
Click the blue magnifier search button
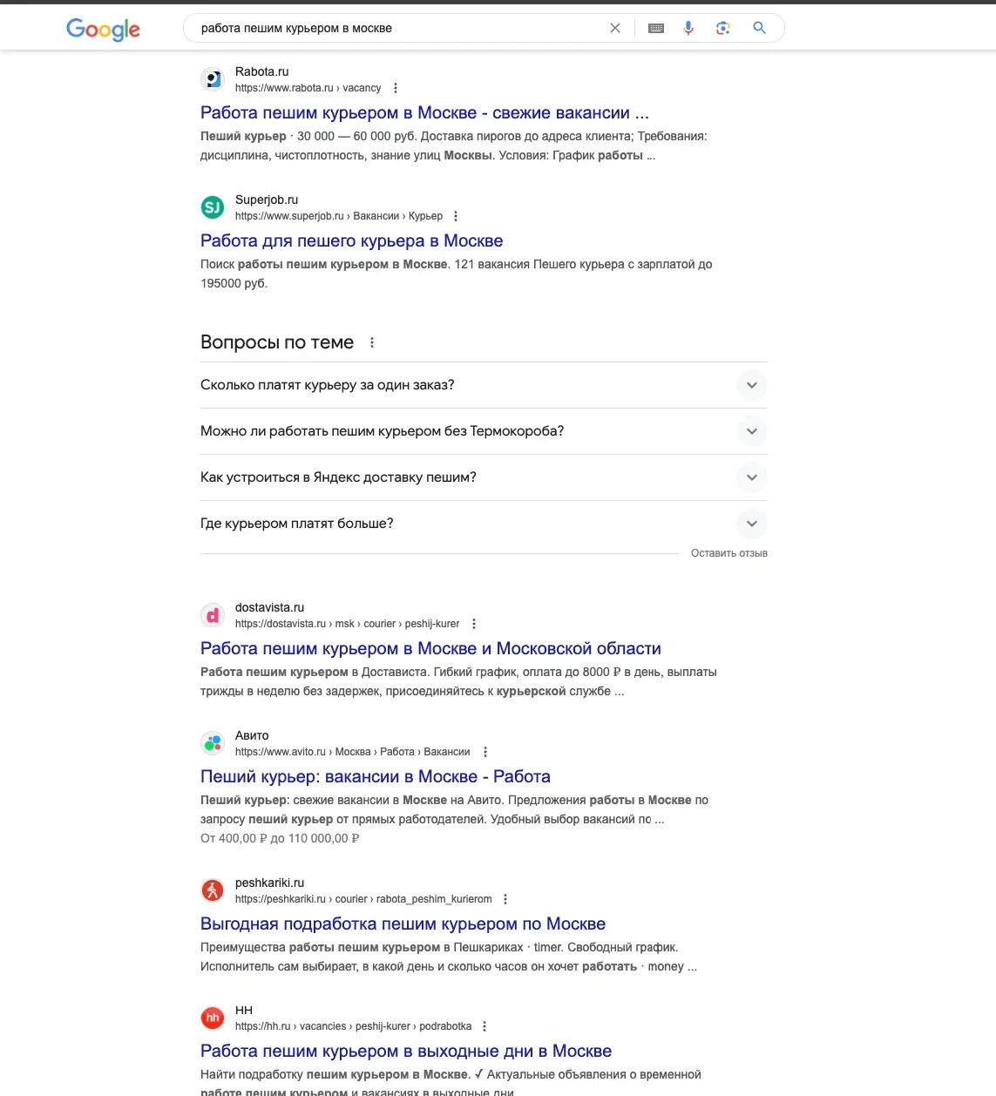pos(760,28)
